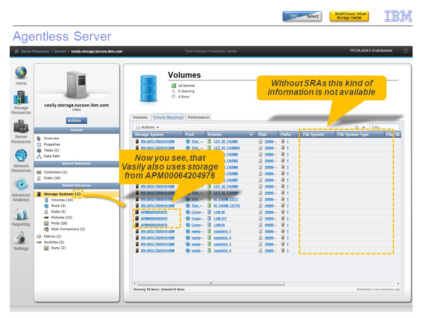Open APM00064204976 link in LUN 26 row
The image size is (425, 318).
click(154, 212)
